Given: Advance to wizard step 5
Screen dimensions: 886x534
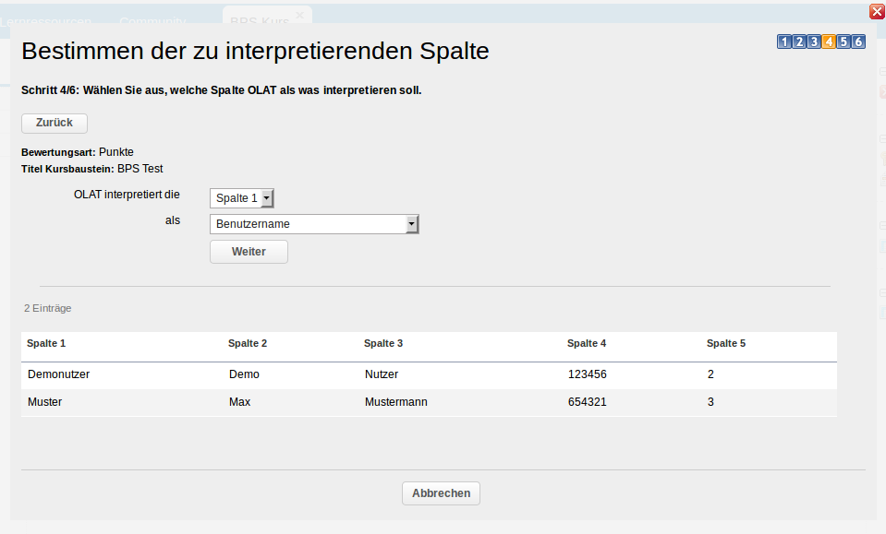Looking at the screenshot, I should (842, 42).
